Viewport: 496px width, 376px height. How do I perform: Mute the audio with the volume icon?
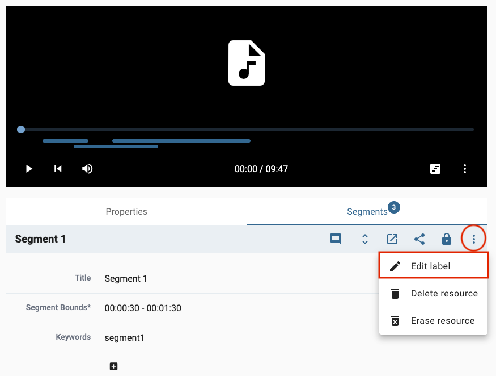87,169
